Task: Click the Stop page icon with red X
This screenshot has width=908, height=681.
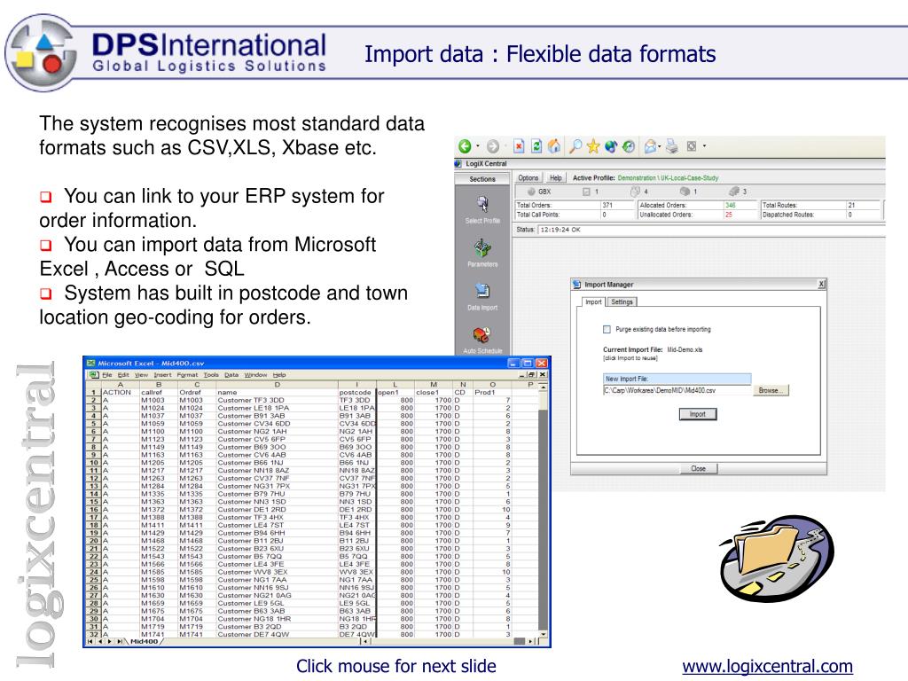Action: (x=519, y=146)
